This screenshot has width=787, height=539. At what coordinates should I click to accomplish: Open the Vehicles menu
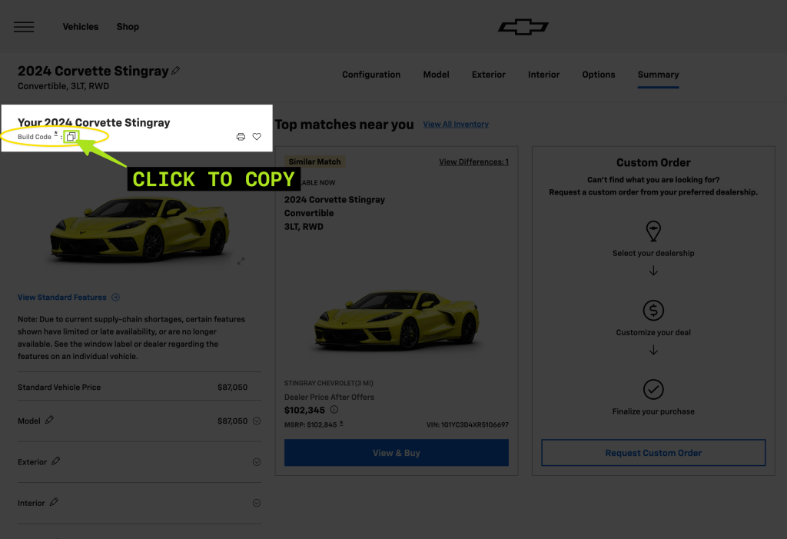click(80, 27)
